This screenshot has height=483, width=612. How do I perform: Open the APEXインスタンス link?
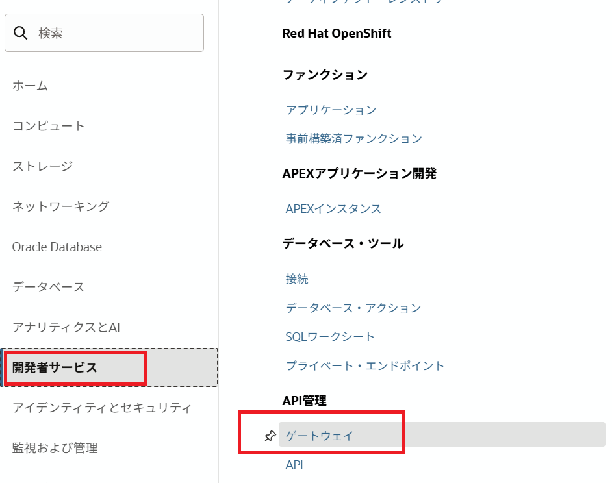click(x=333, y=208)
